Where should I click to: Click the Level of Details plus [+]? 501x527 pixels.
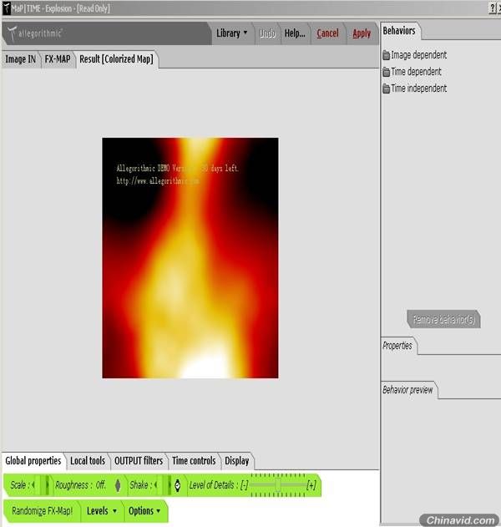click(x=311, y=484)
